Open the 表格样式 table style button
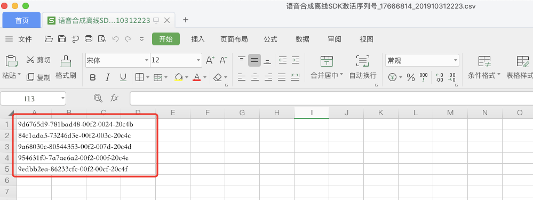533x200 pixels. click(x=519, y=67)
